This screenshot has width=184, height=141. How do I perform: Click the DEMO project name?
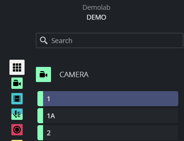pyautogui.click(x=96, y=17)
